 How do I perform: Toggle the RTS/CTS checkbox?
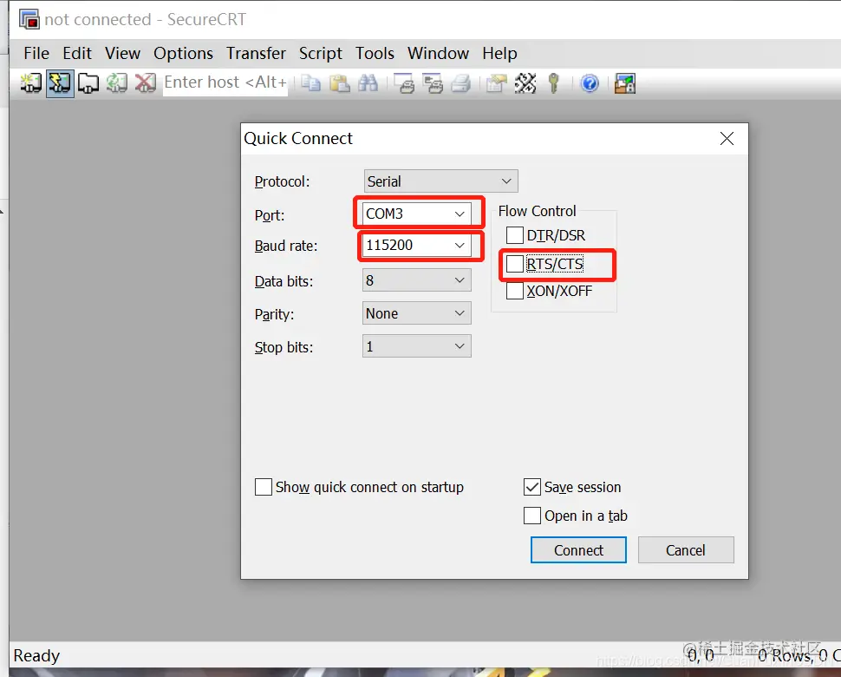coord(515,264)
